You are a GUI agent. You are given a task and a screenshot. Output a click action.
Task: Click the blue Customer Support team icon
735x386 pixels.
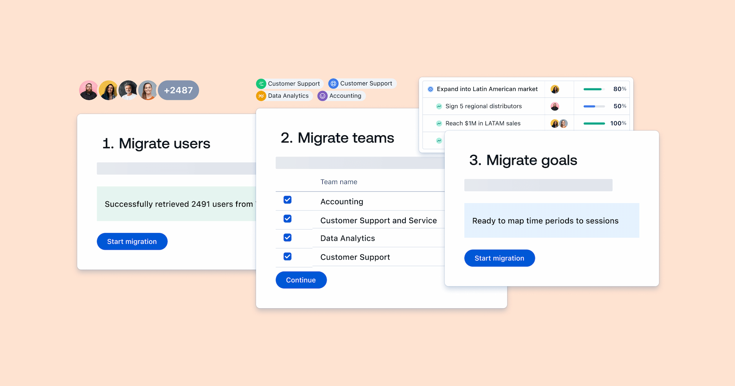pos(333,83)
